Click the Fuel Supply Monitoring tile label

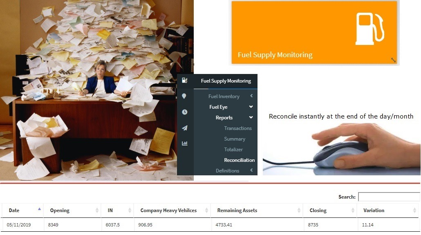pos(275,55)
